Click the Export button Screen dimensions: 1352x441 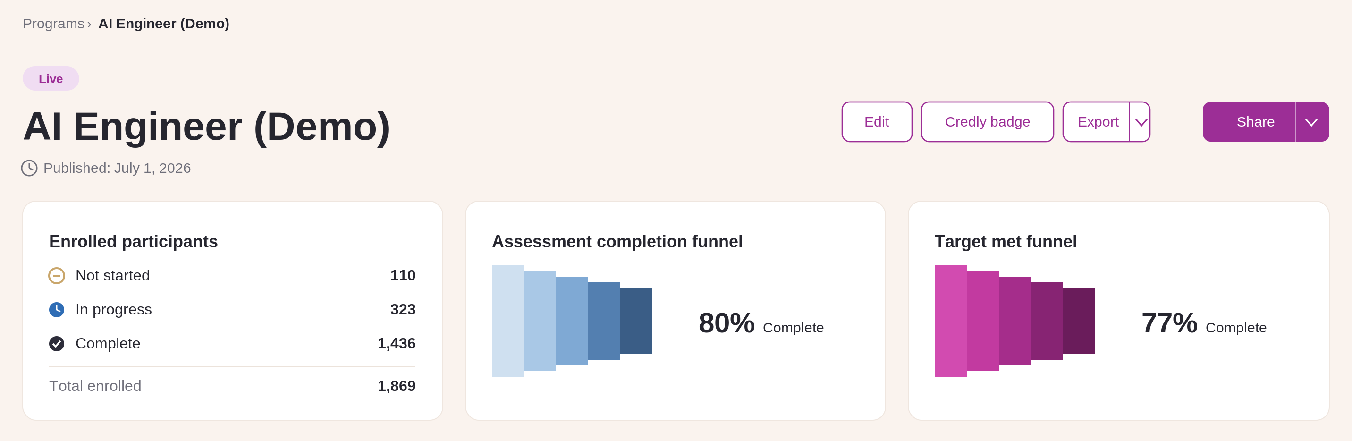point(1097,122)
